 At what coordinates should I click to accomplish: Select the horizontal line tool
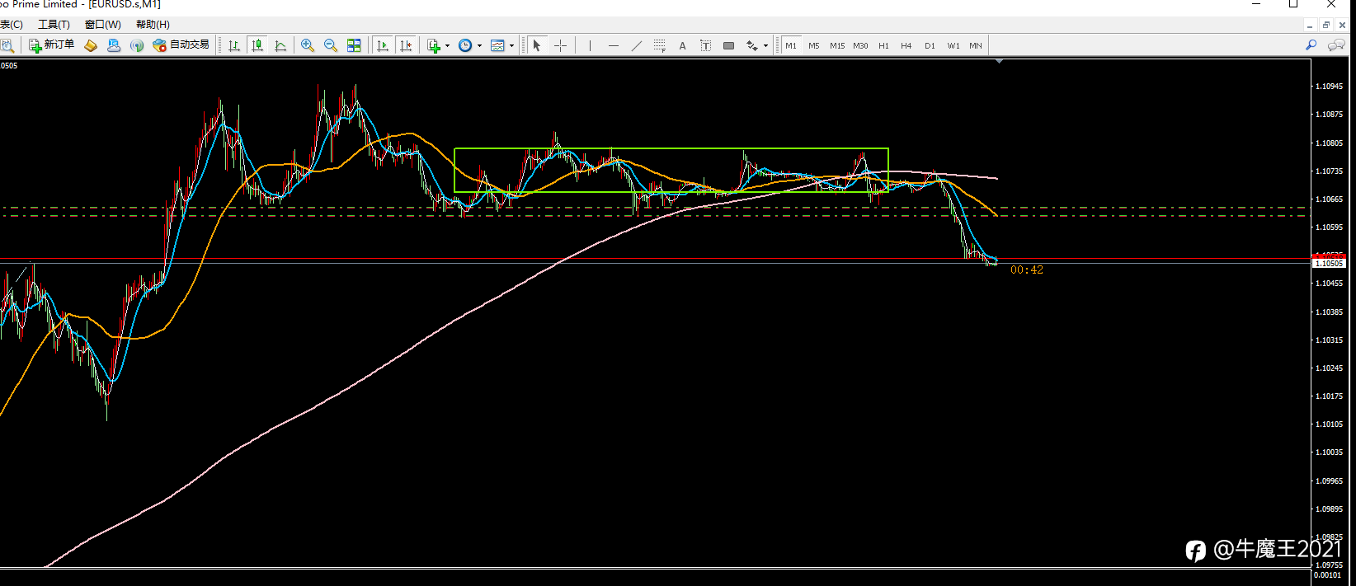pos(613,45)
